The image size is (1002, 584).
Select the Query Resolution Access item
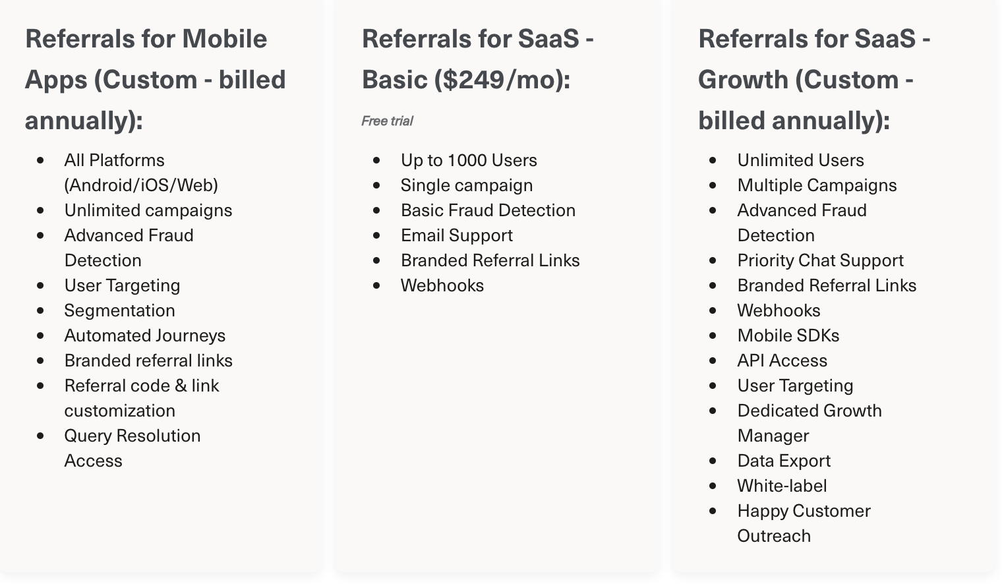pyautogui.click(x=132, y=448)
